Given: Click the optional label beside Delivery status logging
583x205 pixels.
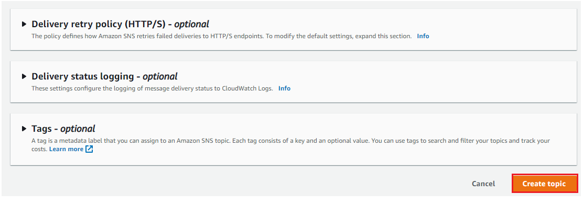Looking at the screenshot, I should coord(160,77).
